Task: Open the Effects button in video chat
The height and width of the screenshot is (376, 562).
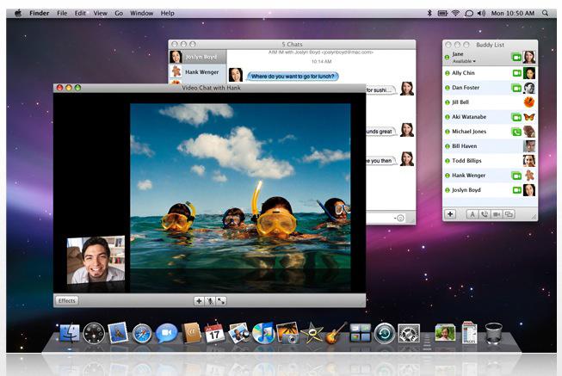Action: [67, 301]
